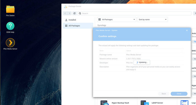
Task: Click the Installed download icon in sidebar
Action: 66,20
